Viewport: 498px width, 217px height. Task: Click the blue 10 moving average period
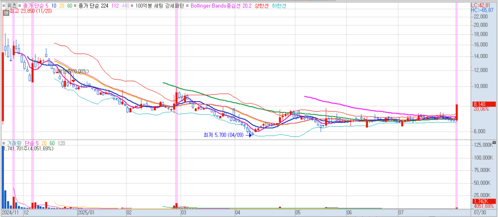pos(54,6)
